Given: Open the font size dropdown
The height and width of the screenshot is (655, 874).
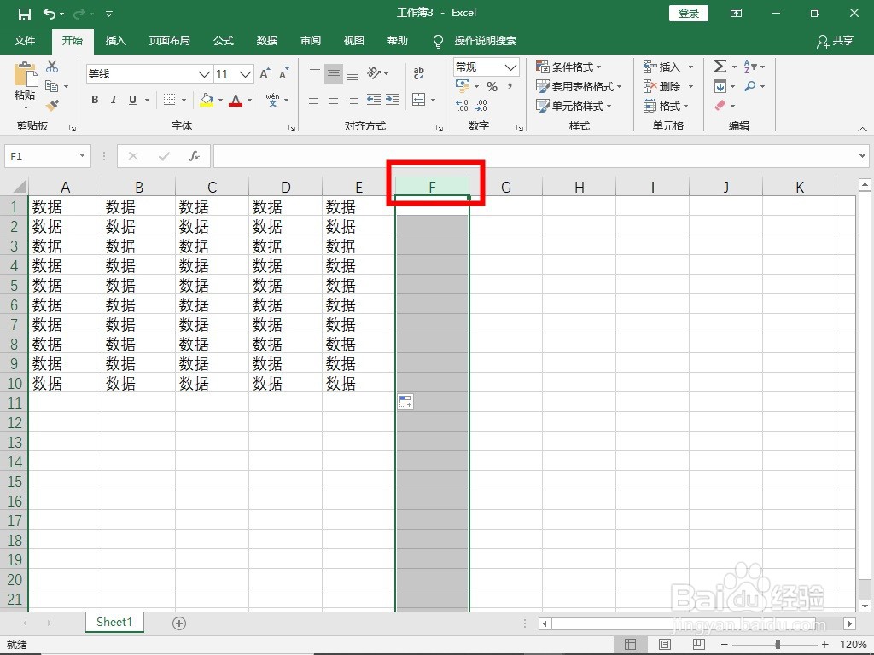Looking at the screenshot, I should tap(242, 74).
